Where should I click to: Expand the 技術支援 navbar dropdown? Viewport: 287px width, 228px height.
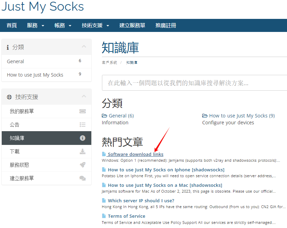[95, 25]
